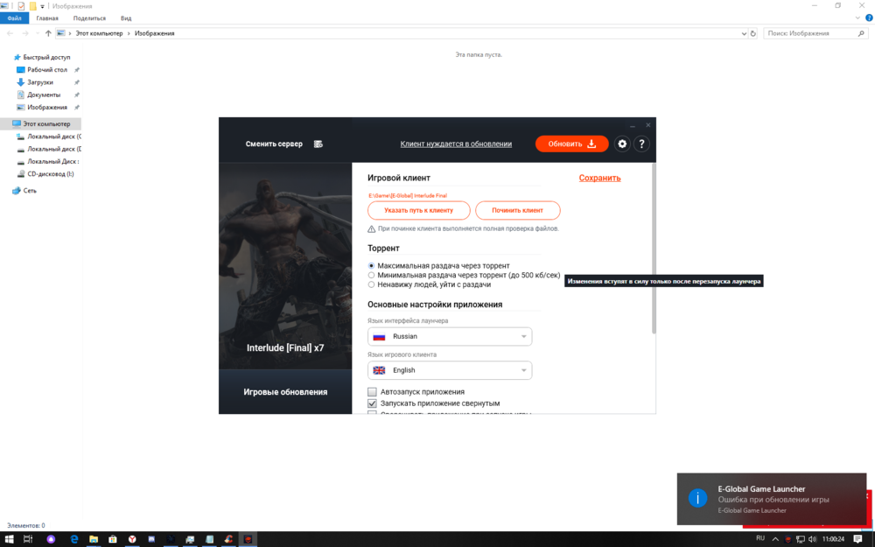Open the launcher language dropdown showing Russian
The image size is (875, 547).
pyautogui.click(x=450, y=336)
